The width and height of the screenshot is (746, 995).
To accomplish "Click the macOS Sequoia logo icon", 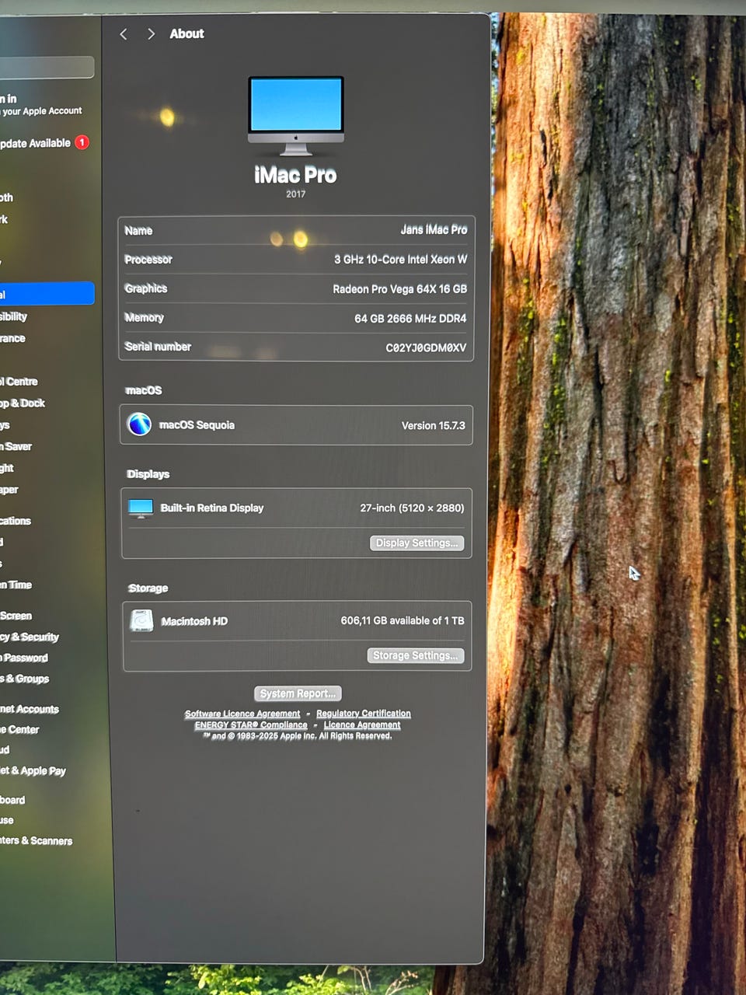I will coord(139,424).
